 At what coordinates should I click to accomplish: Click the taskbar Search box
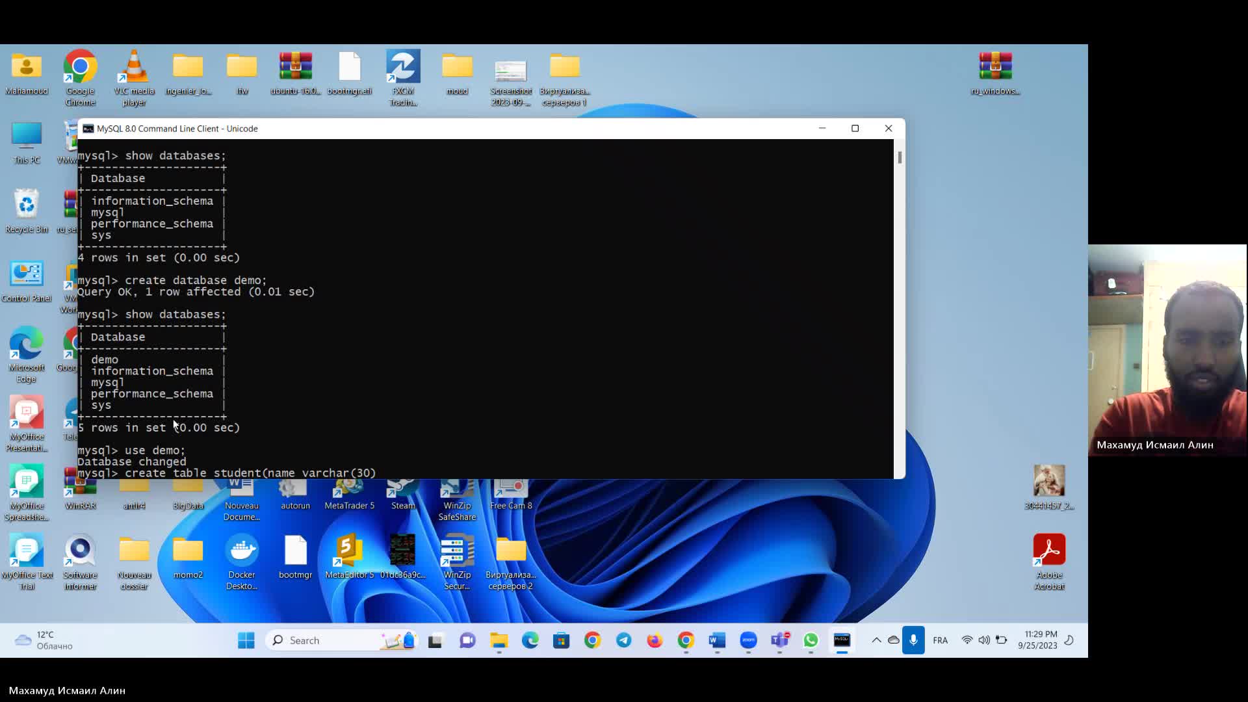(341, 640)
